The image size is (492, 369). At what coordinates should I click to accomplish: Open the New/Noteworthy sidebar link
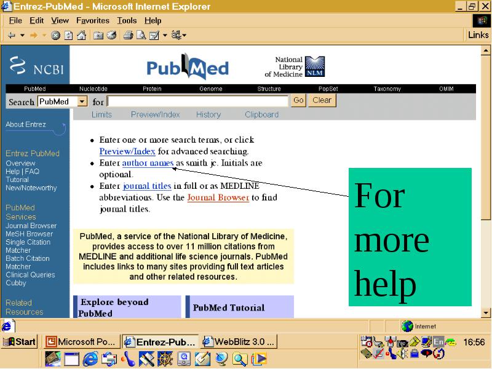click(x=31, y=188)
